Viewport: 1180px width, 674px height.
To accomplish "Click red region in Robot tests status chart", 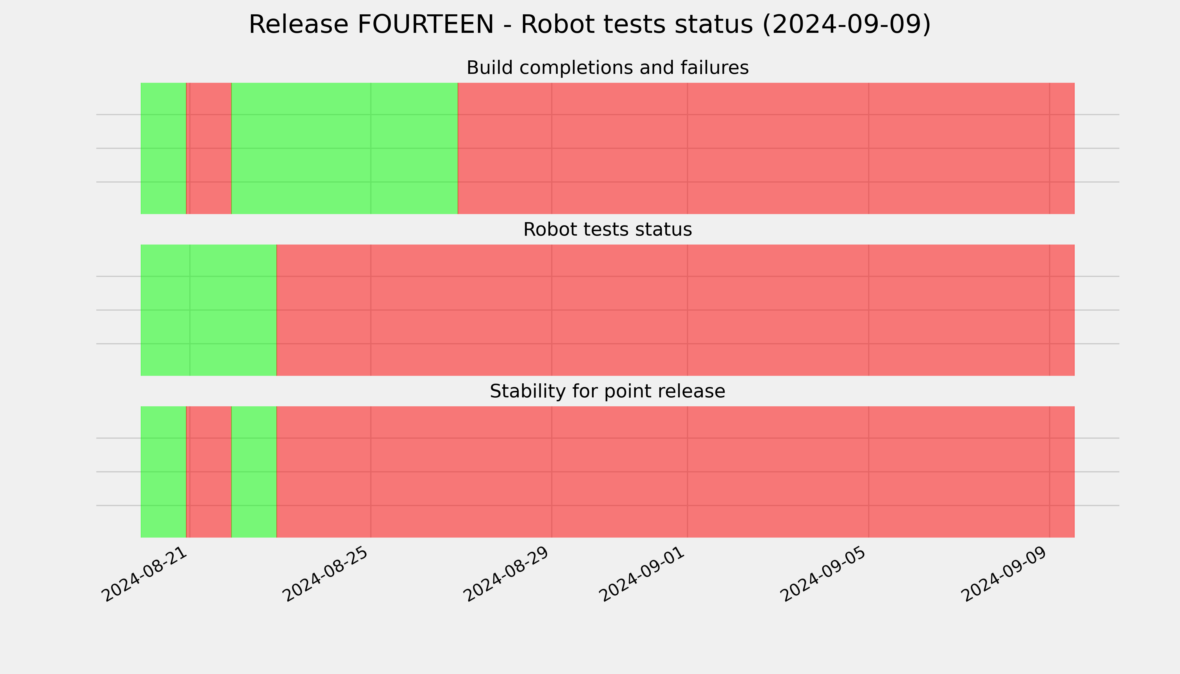I will [x=676, y=310].
